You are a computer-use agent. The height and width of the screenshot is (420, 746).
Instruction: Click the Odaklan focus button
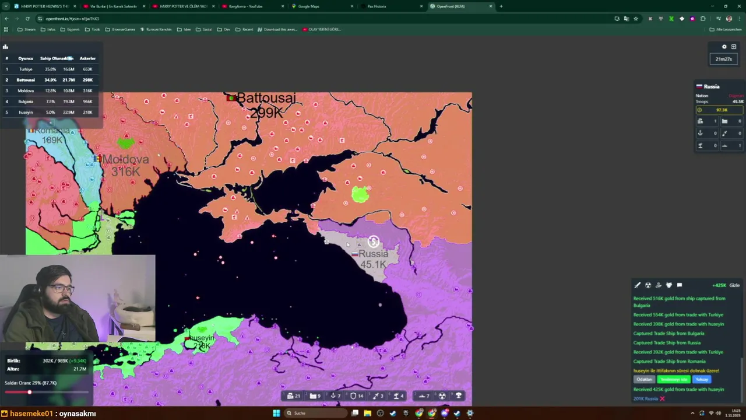pyautogui.click(x=644, y=379)
